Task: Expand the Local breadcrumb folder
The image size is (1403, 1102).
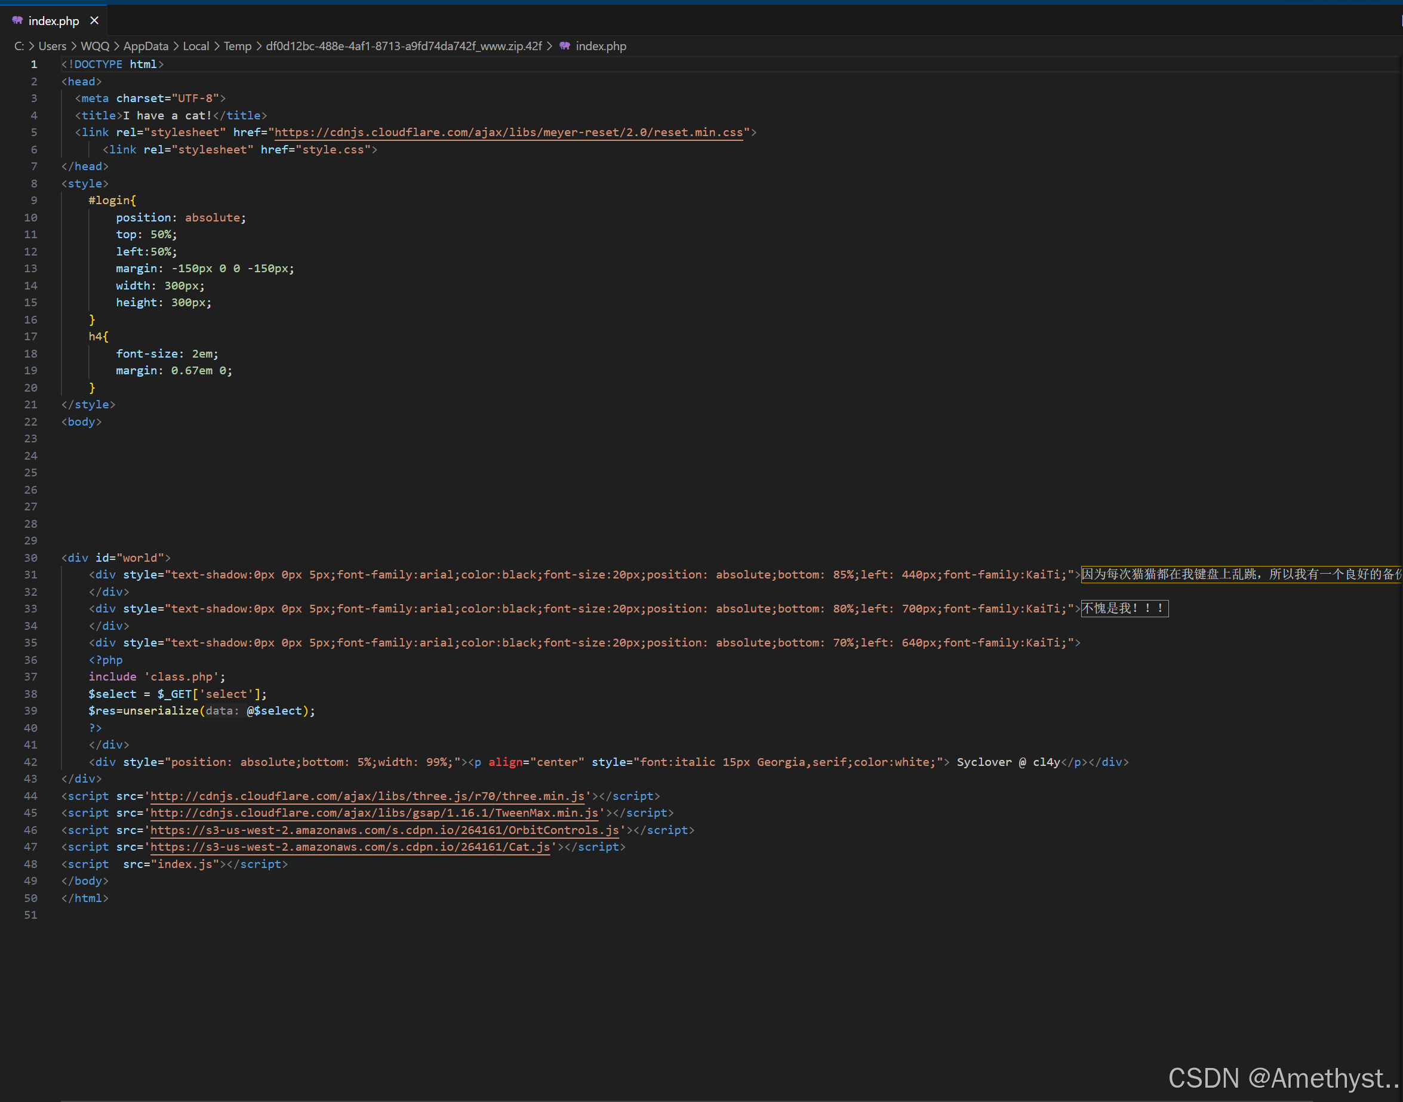Action: pyautogui.click(x=196, y=46)
